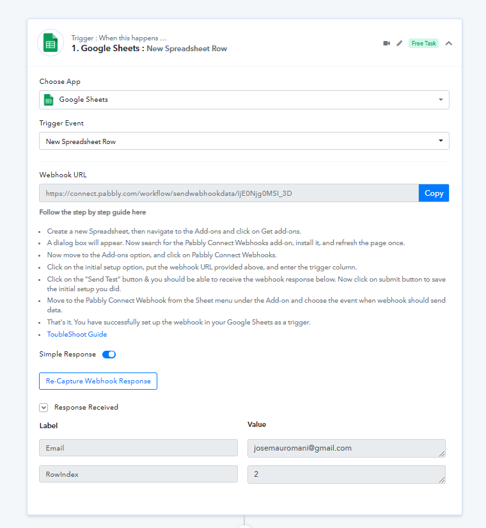Screen dimensions: 486x528
Task: Collapse the Response Received section
Action: (43, 408)
